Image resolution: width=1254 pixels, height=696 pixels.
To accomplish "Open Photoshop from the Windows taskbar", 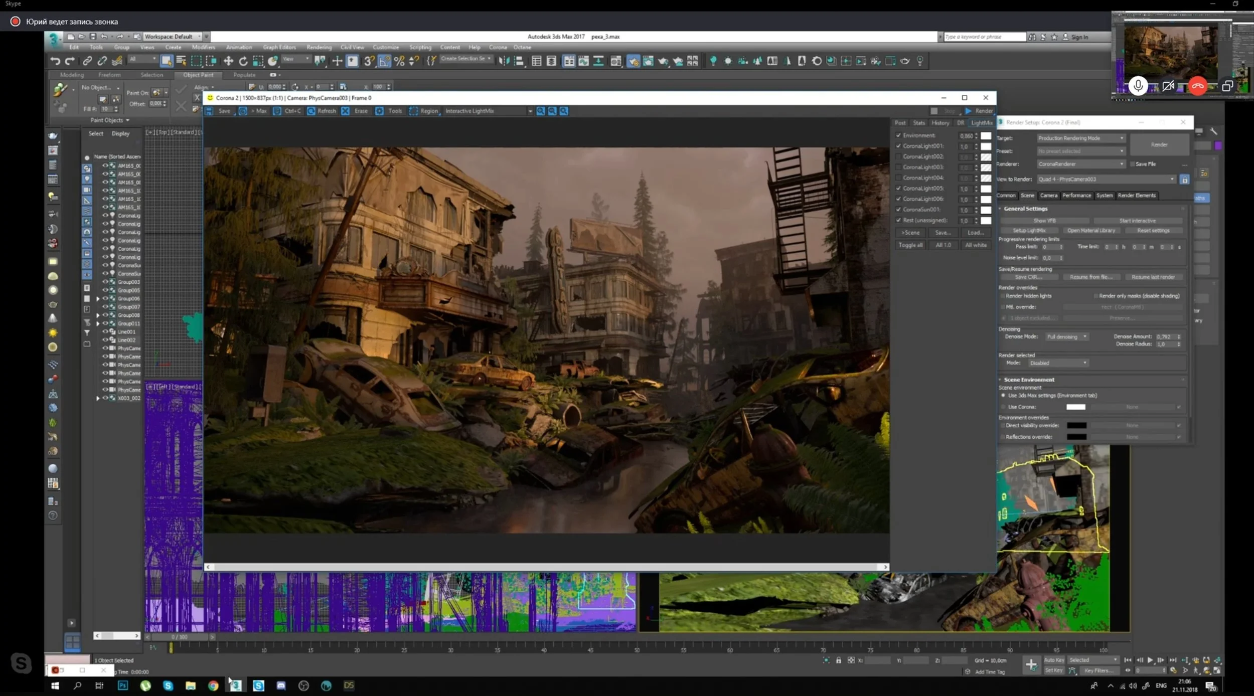I will (x=123, y=685).
